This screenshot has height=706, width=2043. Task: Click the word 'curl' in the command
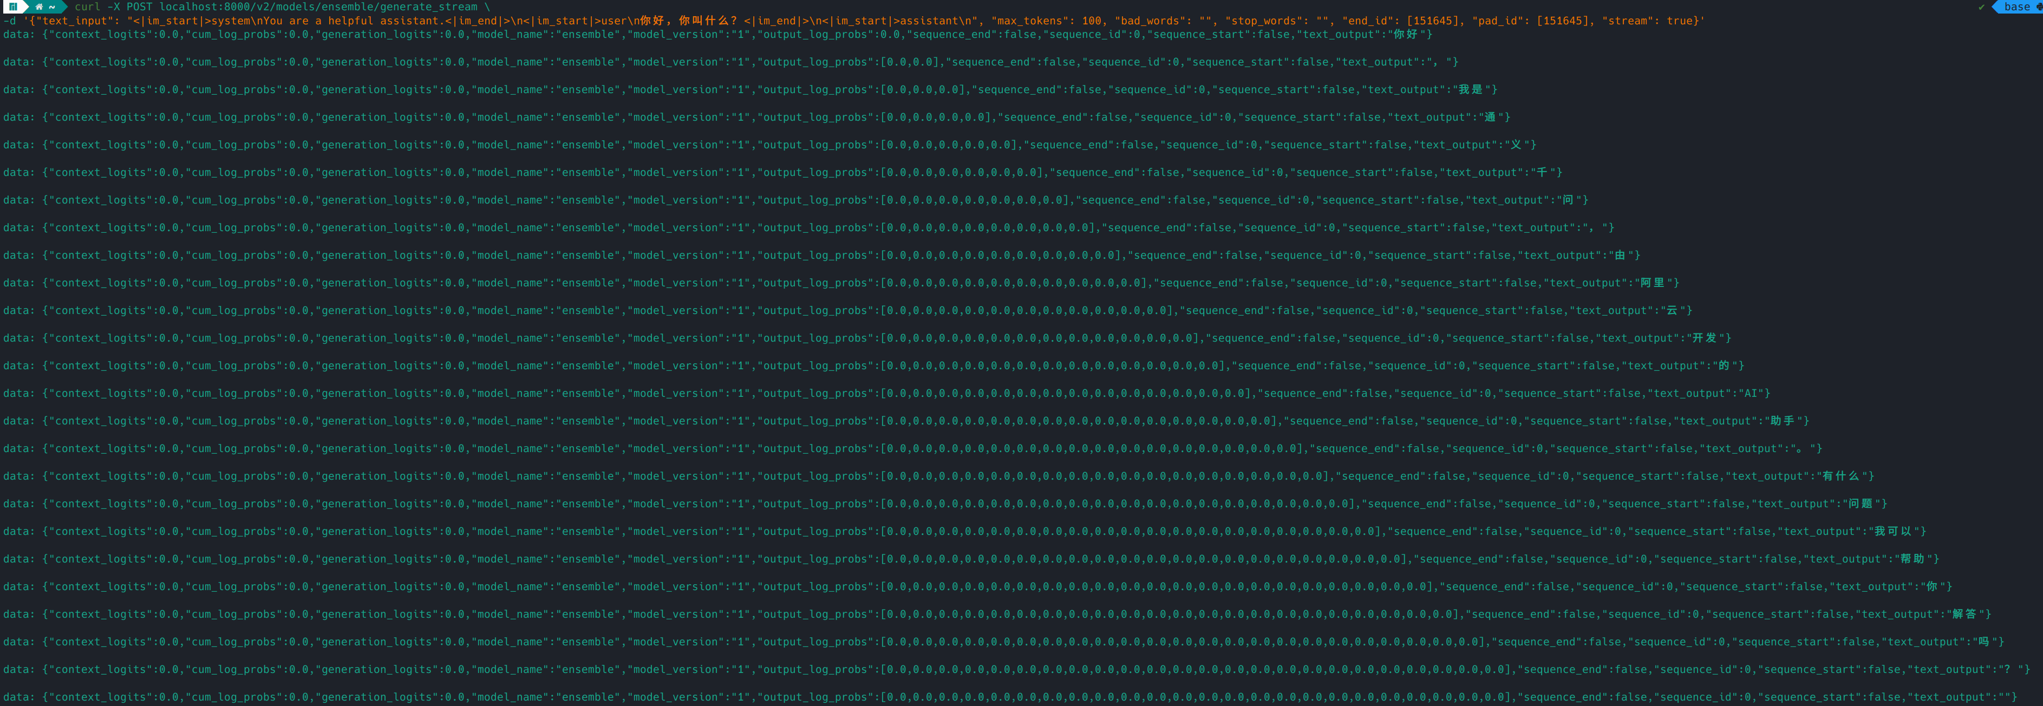coord(87,6)
